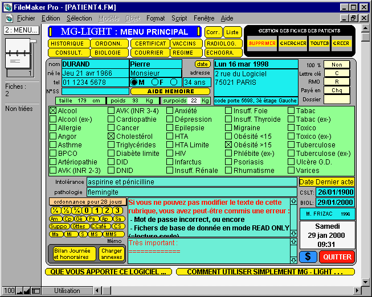Open the Script menu

point(179,18)
